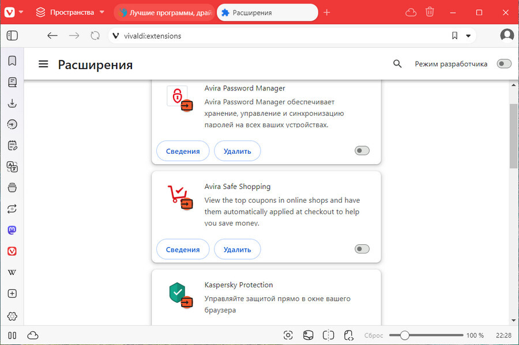Screen dimensions: 519x345
Task: Open page actions code icon
Action: (x=348, y=335)
